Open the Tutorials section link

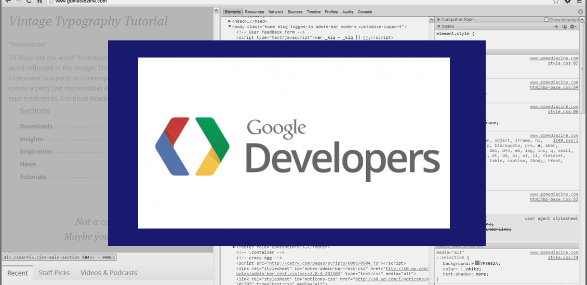pyautogui.click(x=33, y=177)
